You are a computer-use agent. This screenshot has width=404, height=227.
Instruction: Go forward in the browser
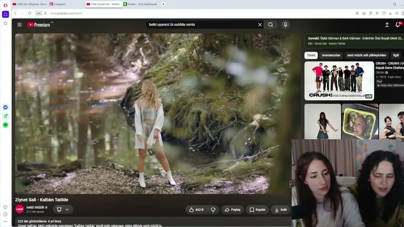coord(22,13)
